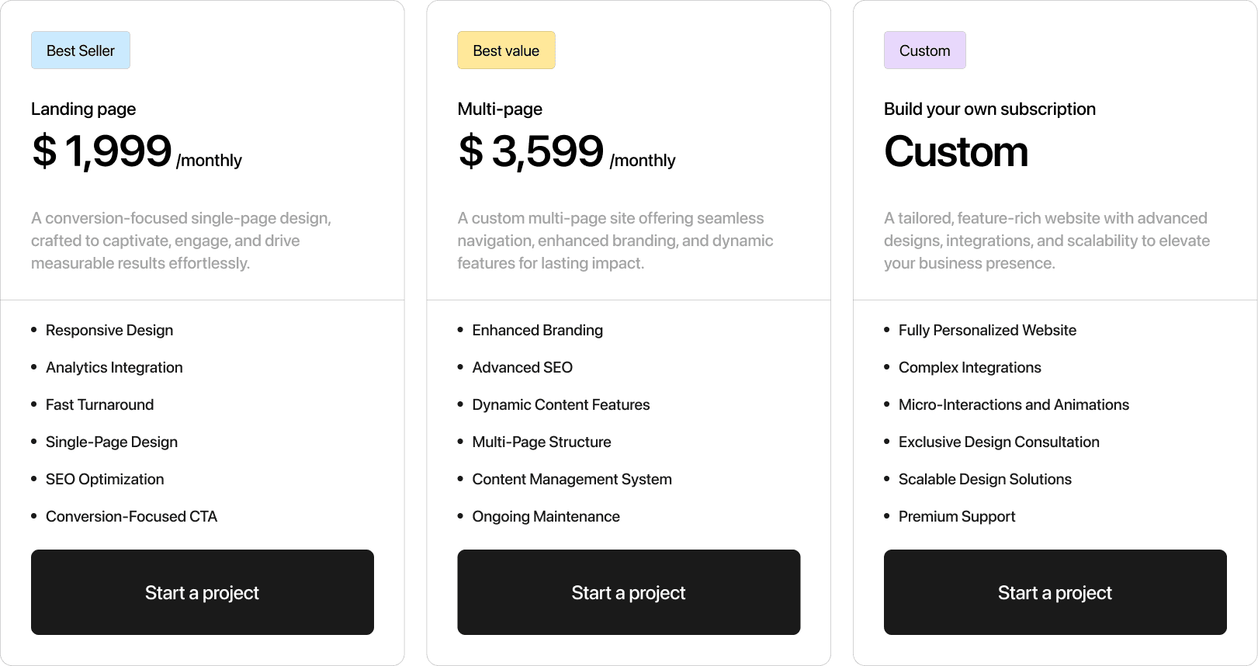The width and height of the screenshot is (1258, 666).
Task: Select the blue Best Seller badge
Action: (x=81, y=50)
